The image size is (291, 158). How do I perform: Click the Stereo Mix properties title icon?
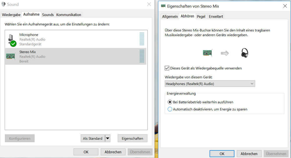[x=163, y=6]
